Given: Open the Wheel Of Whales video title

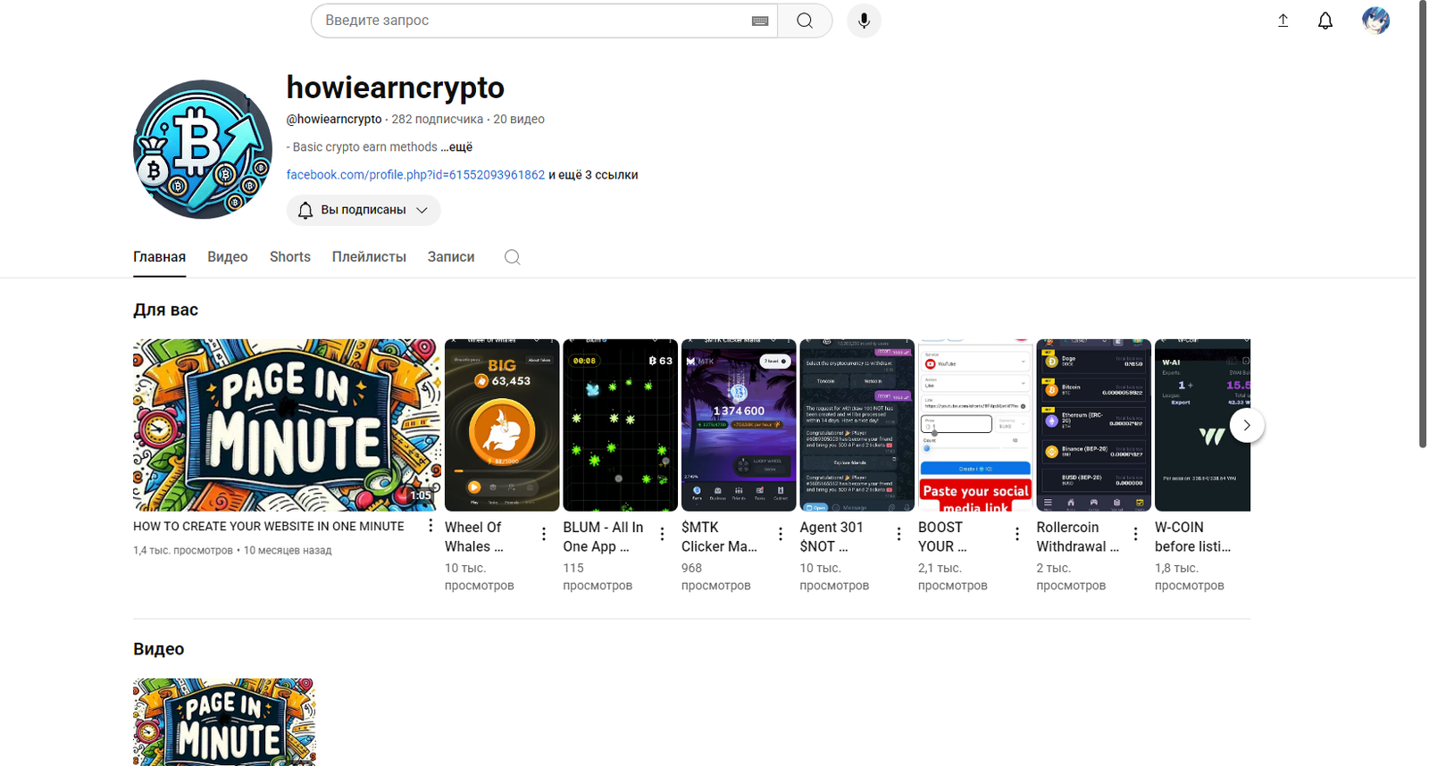Looking at the screenshot, I should (x=474, y=537).
